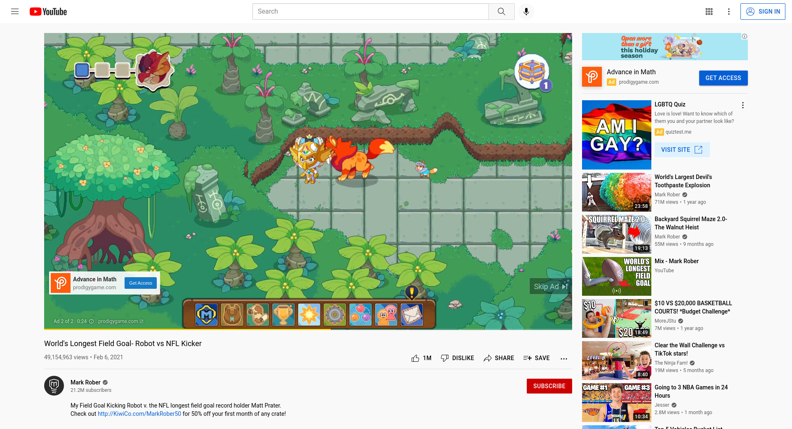Click the search input field
Image resolution: width=792 pixels, height=429 pixels.
tap(370, 12)
